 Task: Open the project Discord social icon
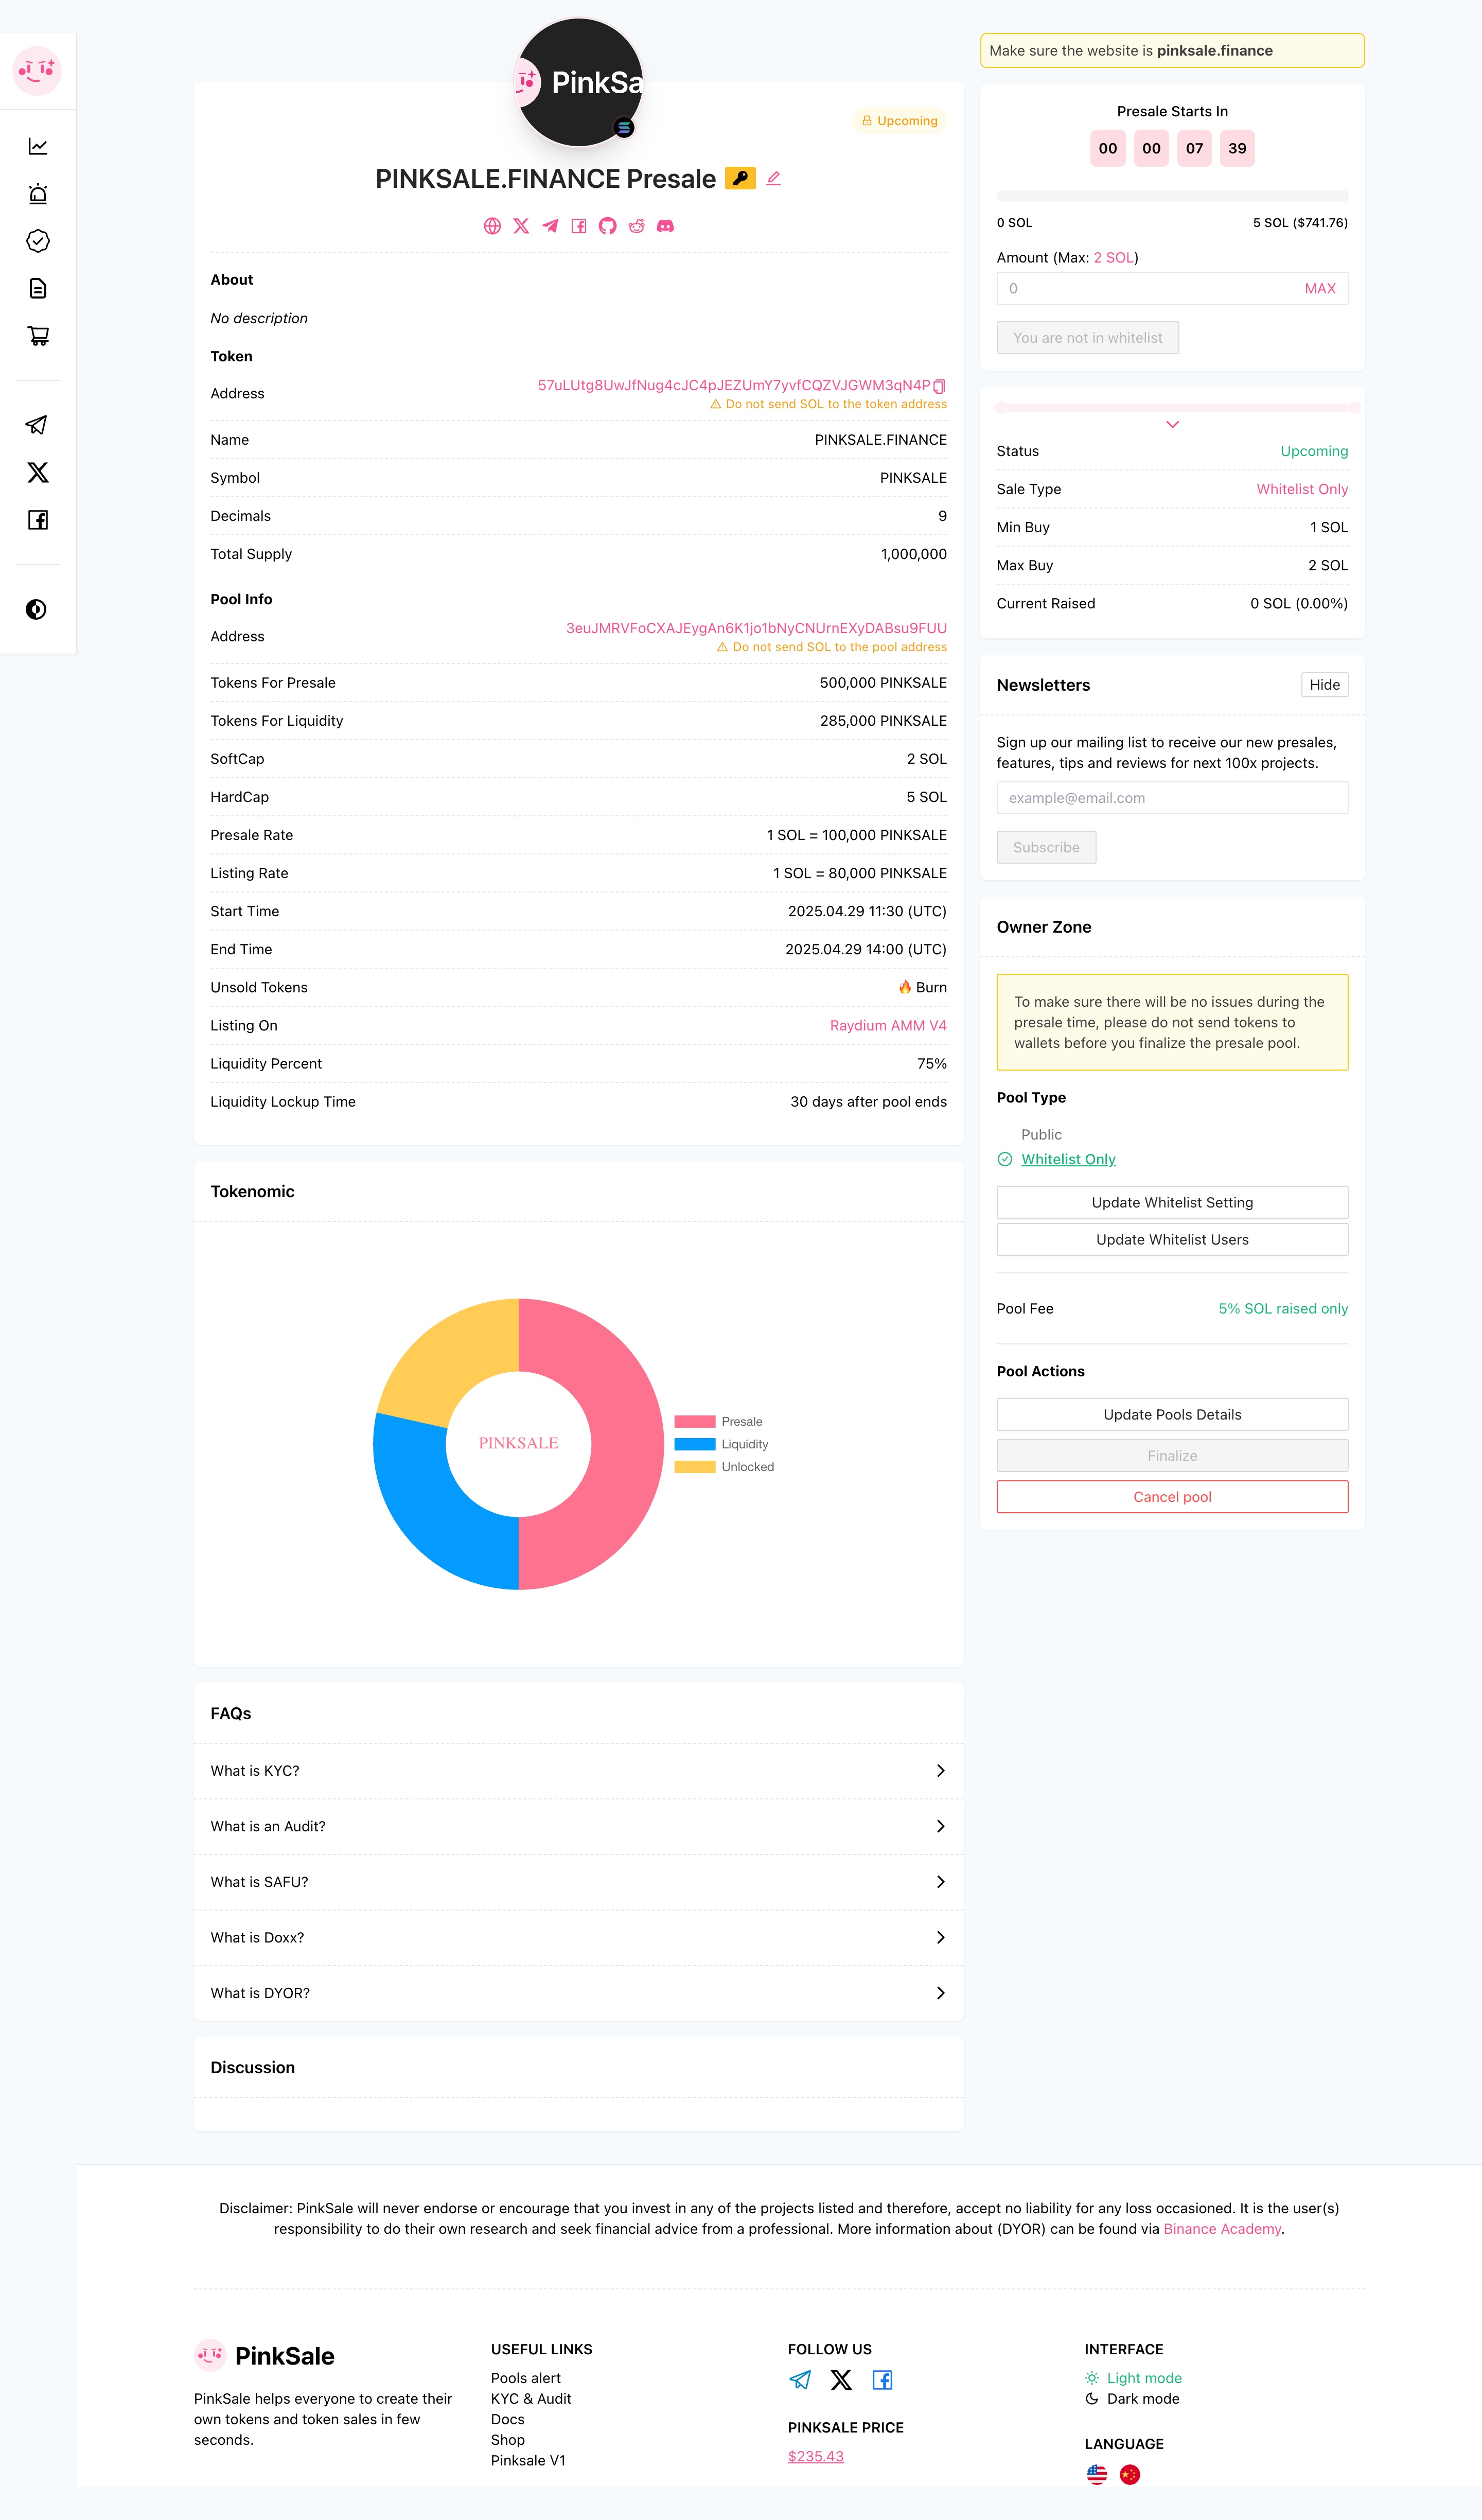(665, 226)
